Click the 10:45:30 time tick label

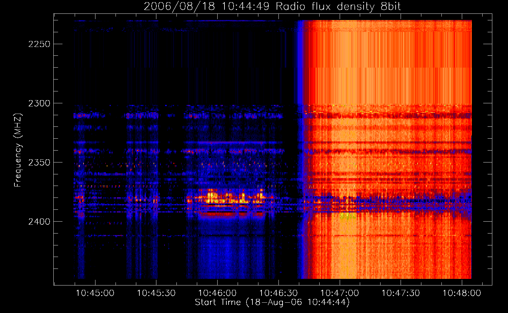[156, 293]
